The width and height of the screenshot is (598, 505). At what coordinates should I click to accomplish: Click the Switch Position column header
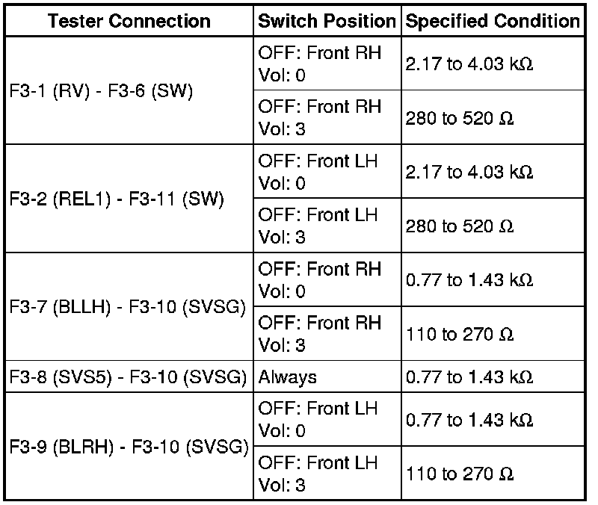point(327,22)
